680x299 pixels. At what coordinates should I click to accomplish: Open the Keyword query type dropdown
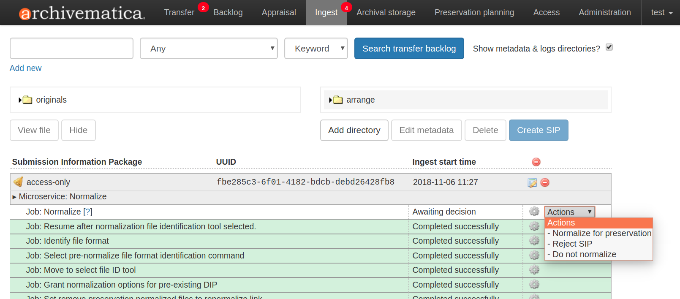(x=316, y=49)
